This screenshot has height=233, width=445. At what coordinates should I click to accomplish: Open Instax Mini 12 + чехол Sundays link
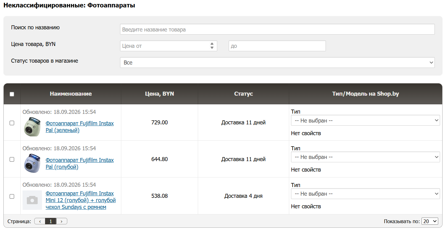pyautogui.click(x=81, y=200)
